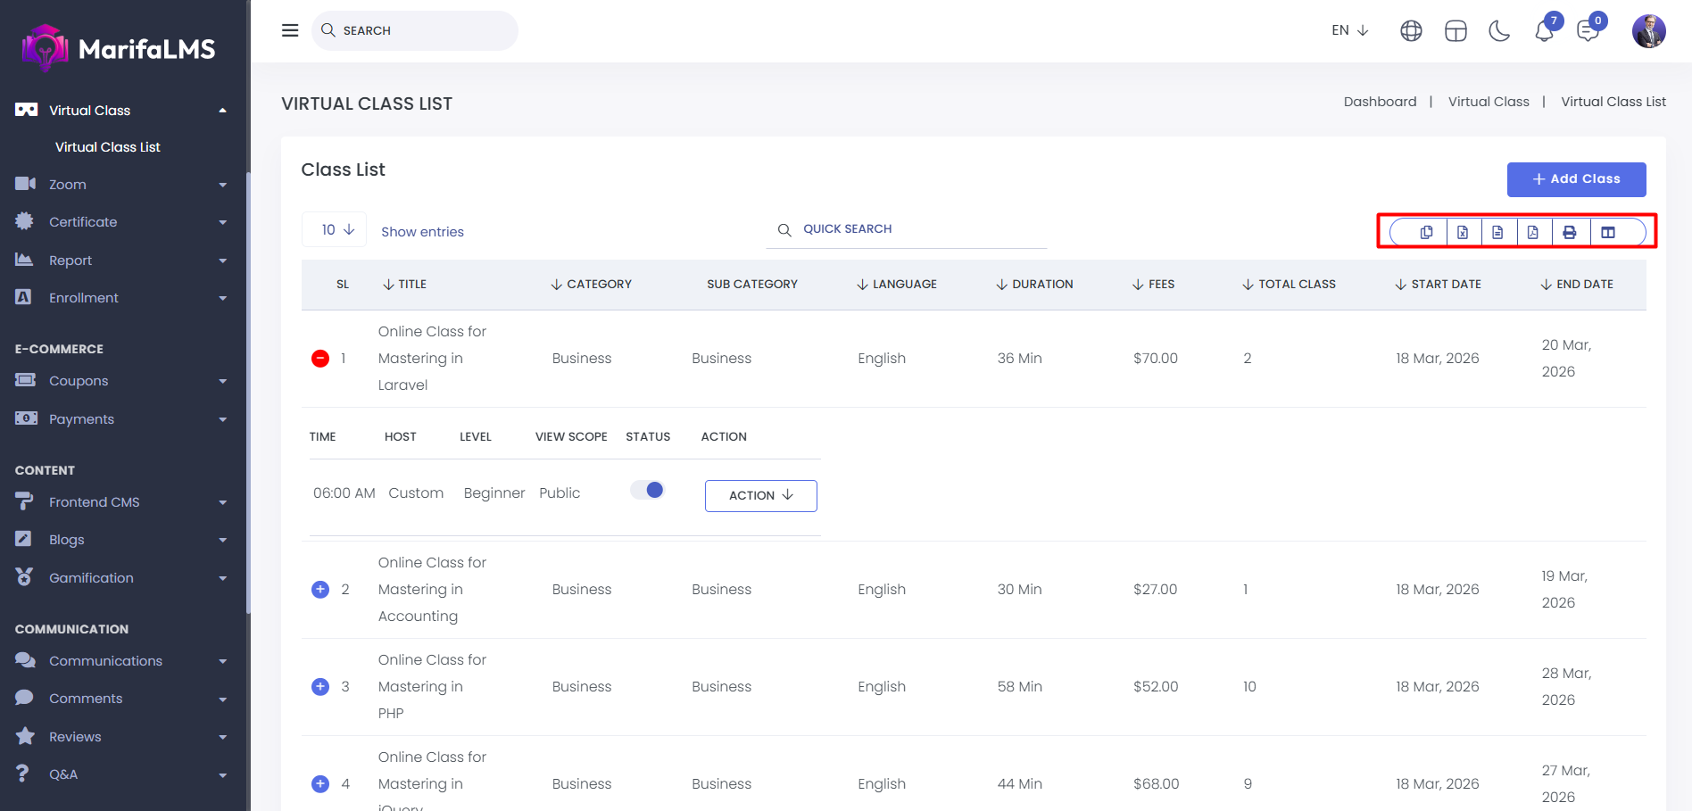The width and height of the screenshot is (1692, 811).
Task: Open Virtual Class List in sidebar
Action: click(x=108, y=147)
